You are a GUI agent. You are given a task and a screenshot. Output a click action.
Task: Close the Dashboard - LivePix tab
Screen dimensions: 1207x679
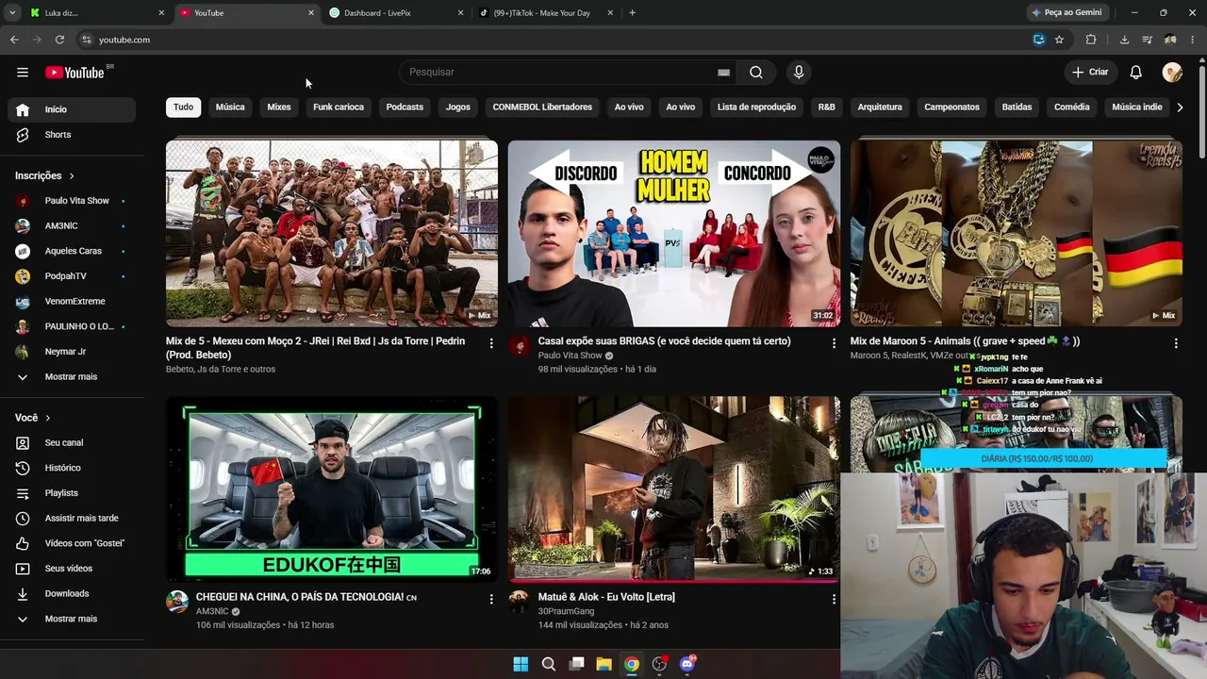(x=460, y=13)
